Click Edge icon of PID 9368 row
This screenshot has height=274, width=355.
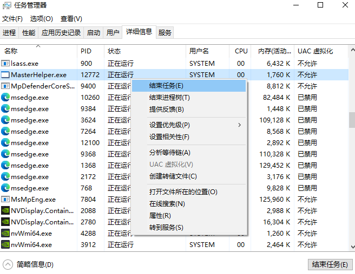click(x=5, y=154)
